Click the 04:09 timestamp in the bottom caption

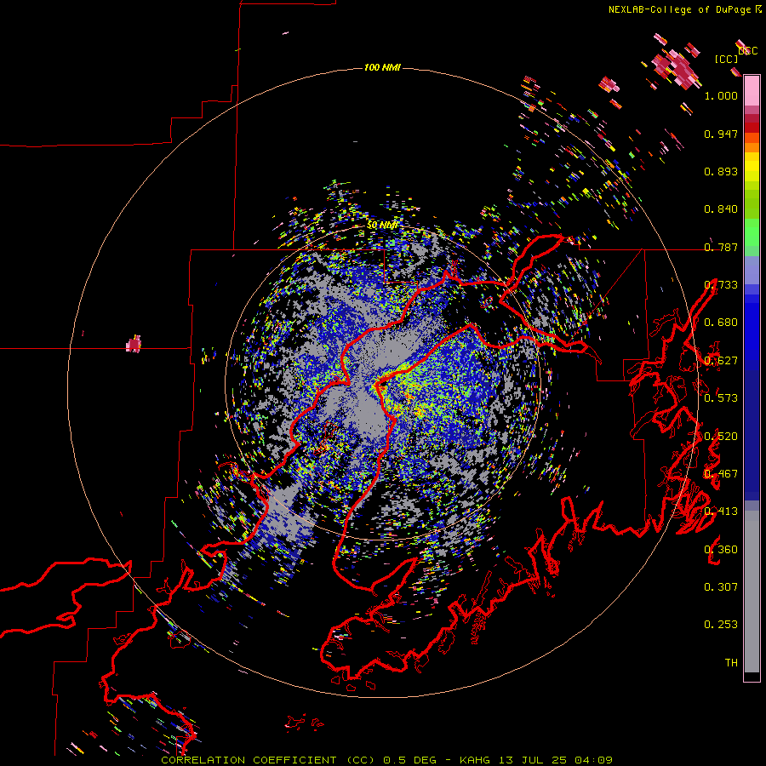coord(593,760)
